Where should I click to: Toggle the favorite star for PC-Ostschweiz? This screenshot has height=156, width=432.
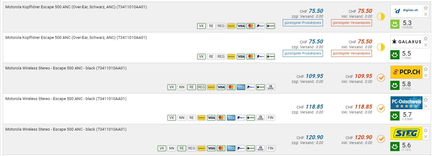point(426,100)
